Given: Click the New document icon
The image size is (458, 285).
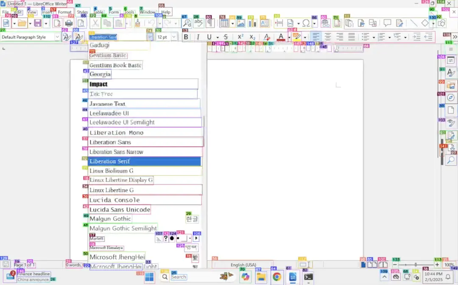Looking at the screenshot, I should coord(6,23).
